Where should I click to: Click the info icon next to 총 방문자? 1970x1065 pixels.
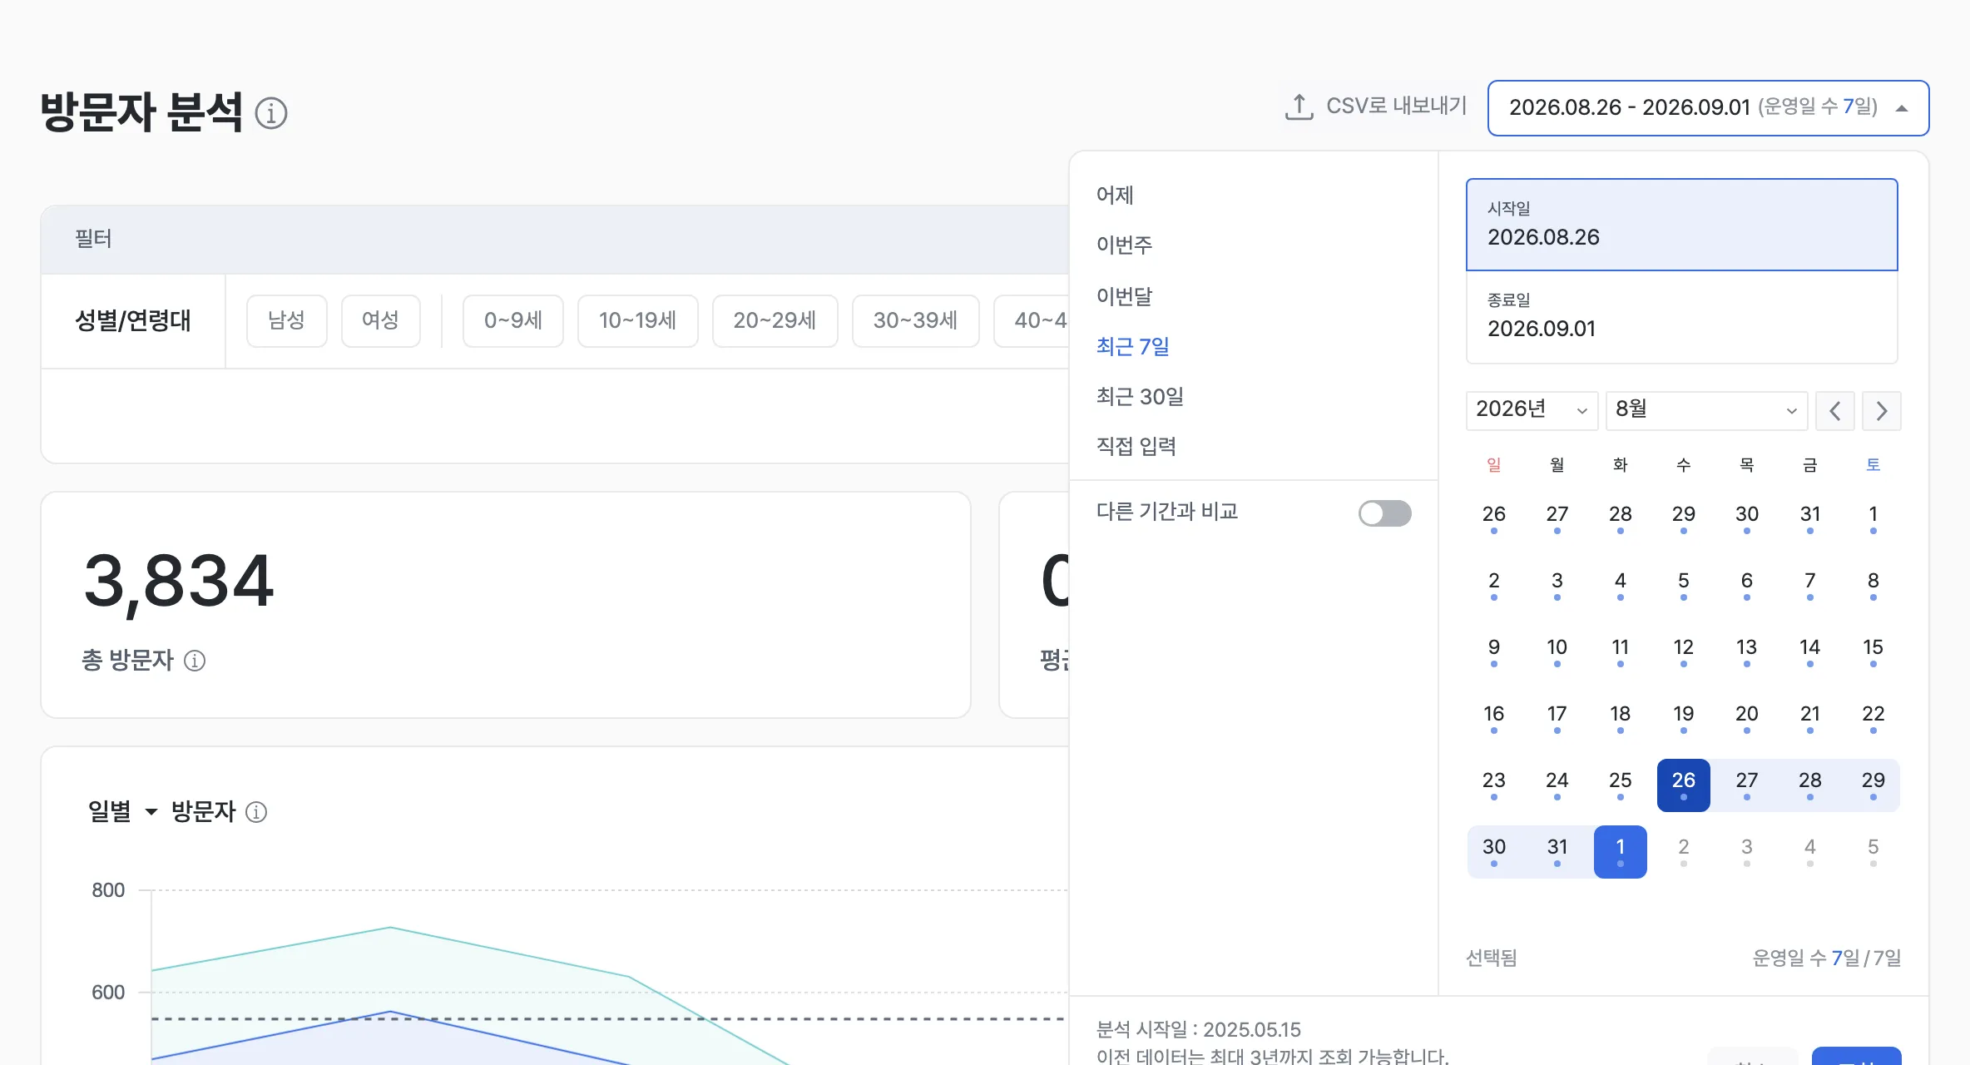point(195,661)
